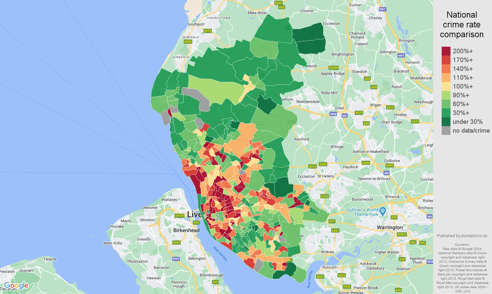Click the A49 shield near Standish

[367, 79]
